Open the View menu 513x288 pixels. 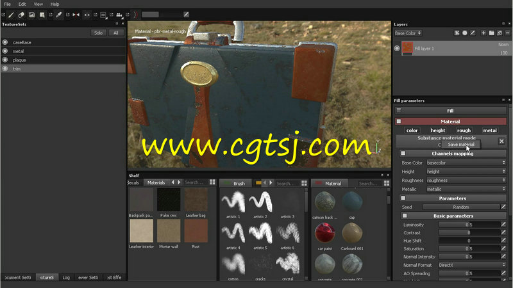point(38,4)
